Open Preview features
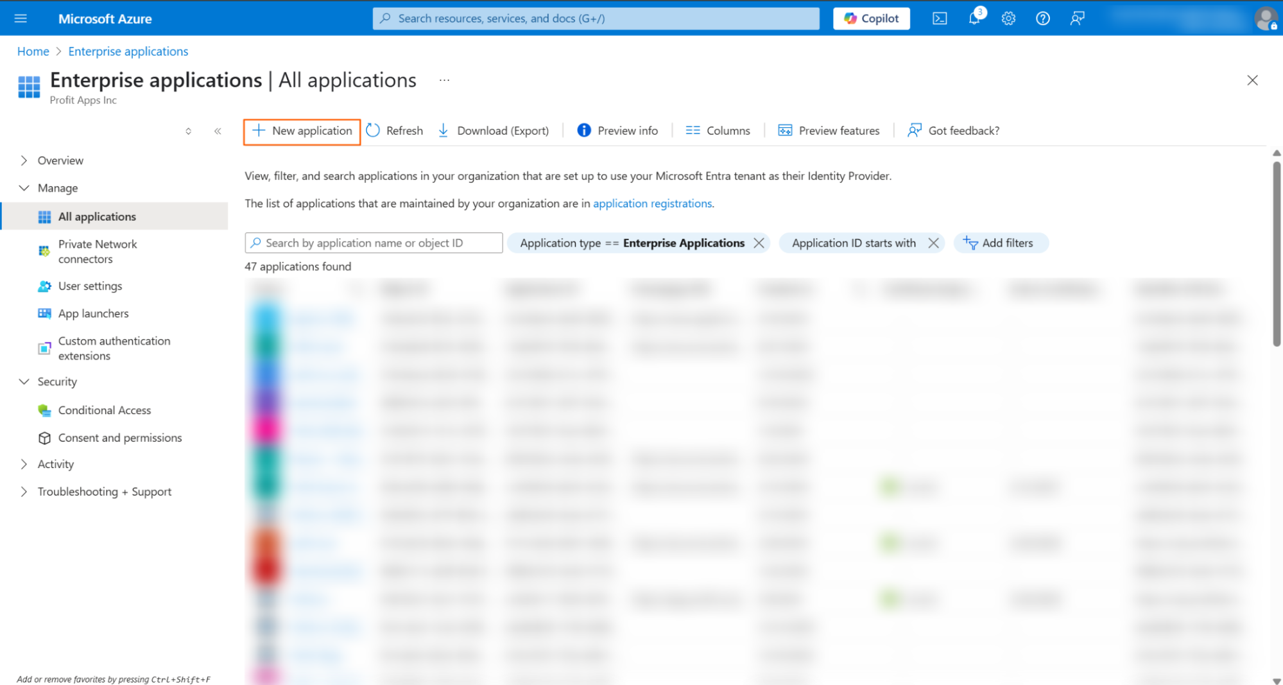 (x=829, y=131)
